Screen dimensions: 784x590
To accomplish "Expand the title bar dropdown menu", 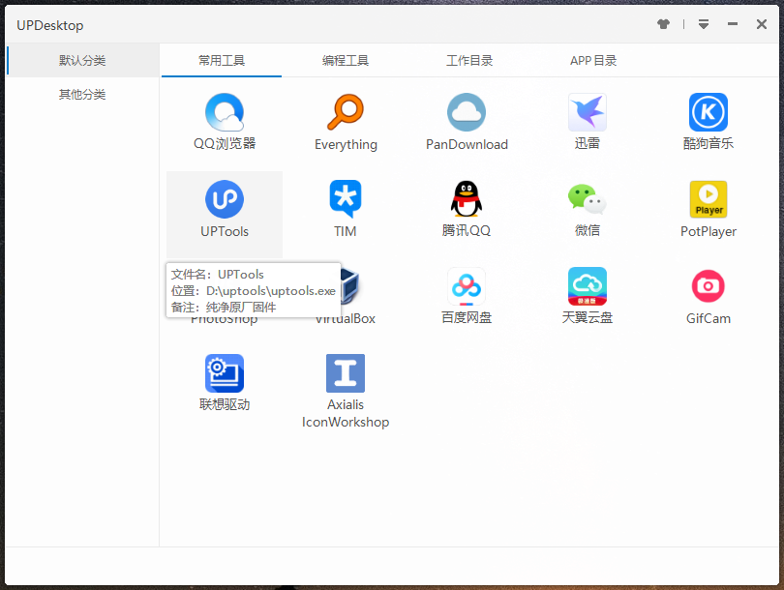I will pyautogui.click(x=704, y=24).
